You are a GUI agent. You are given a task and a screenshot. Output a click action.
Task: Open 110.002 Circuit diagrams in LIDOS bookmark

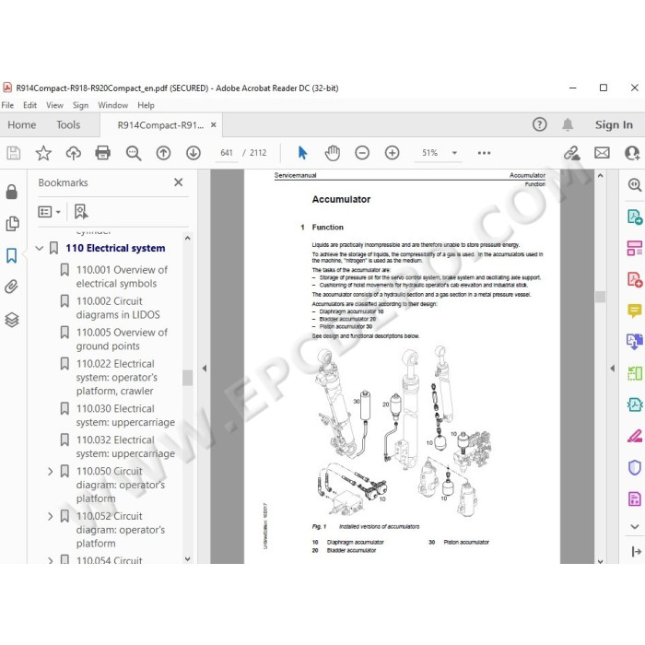tap(118, 308)
